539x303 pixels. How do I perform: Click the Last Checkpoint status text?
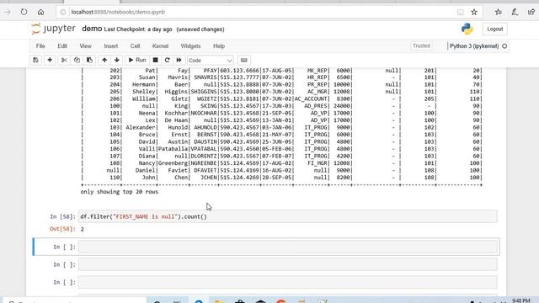pos(138,29)
